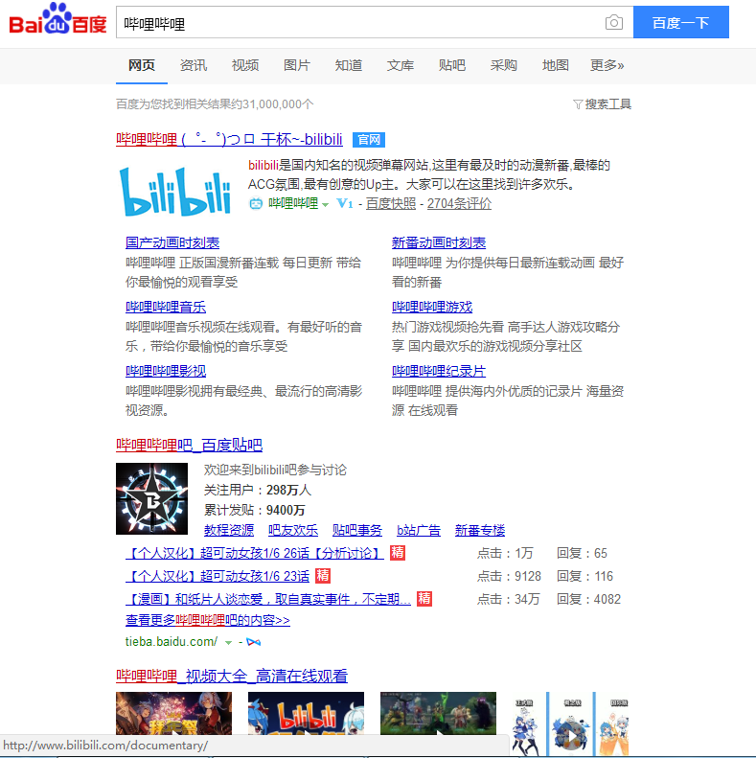Expand the green arrow after 哔哩哔哩
Screen dimensions: 756x758
click(x=325, y=204)
